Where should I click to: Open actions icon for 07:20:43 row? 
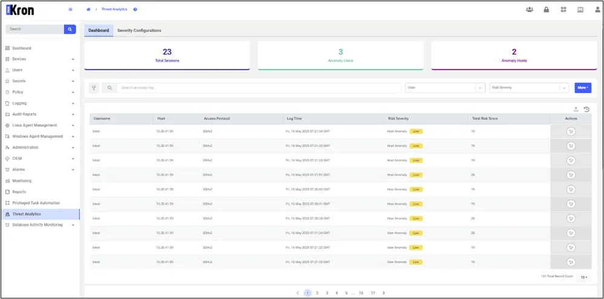pyautogui.click(x=571, y=189)
